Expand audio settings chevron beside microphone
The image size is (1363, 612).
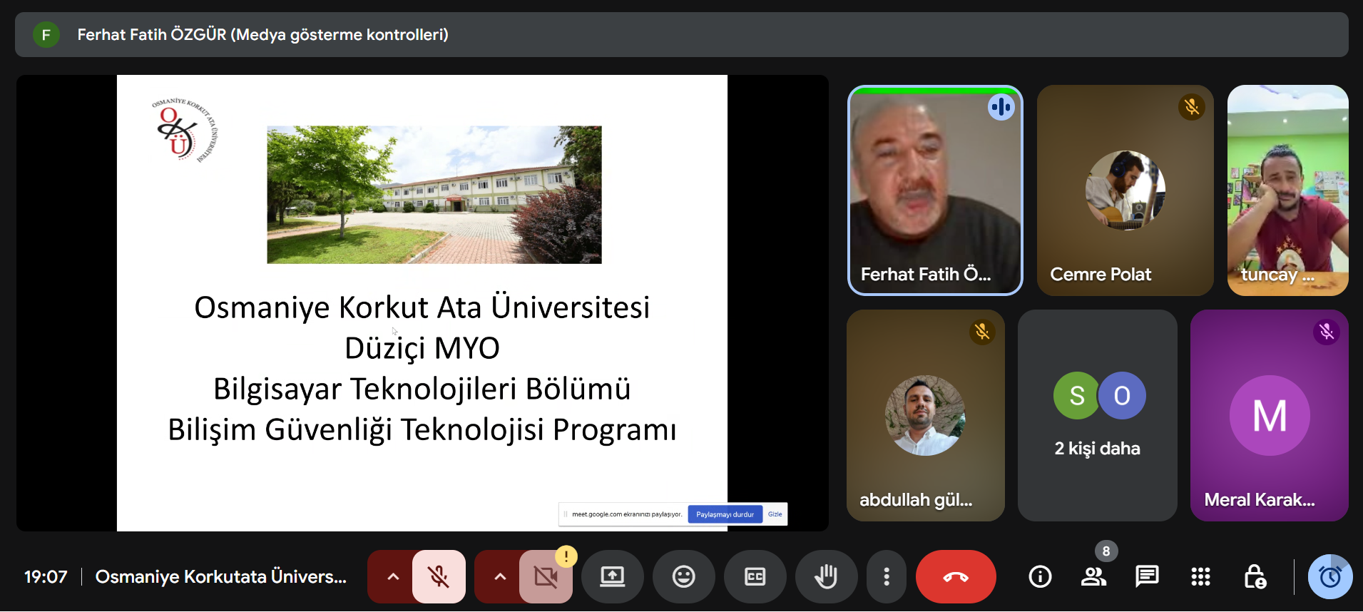pos(392,576)
